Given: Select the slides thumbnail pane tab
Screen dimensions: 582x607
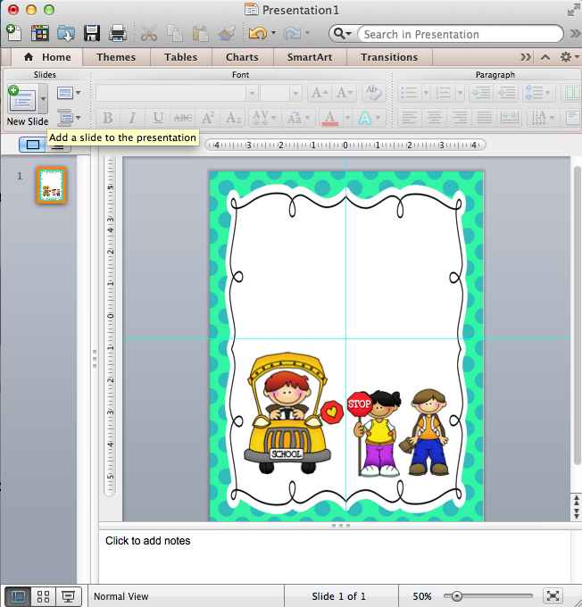Looking at the screenshot, I should coord(32,145).
